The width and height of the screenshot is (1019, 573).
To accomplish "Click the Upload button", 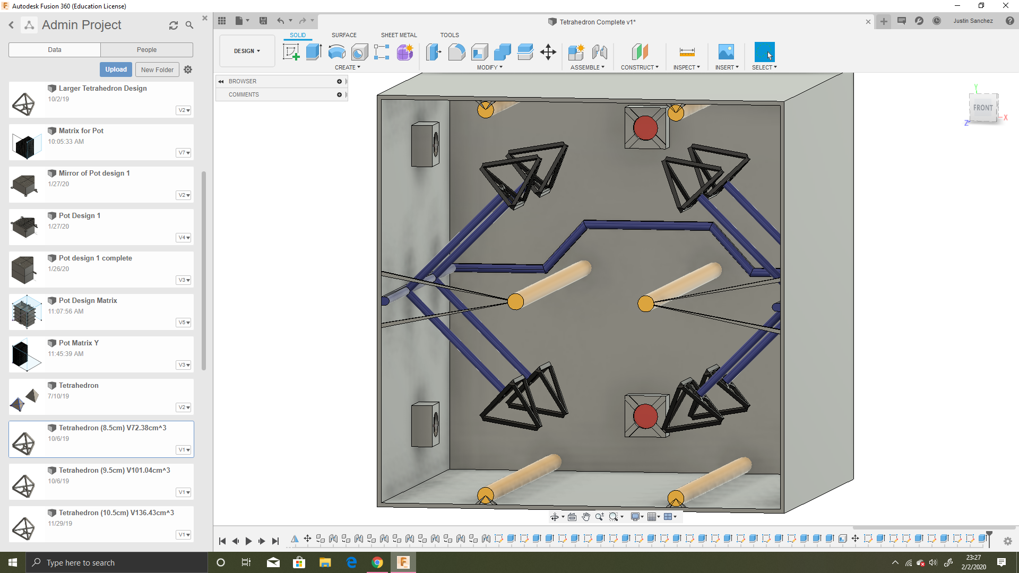I will pyautogui.click(x=116, y=70).
